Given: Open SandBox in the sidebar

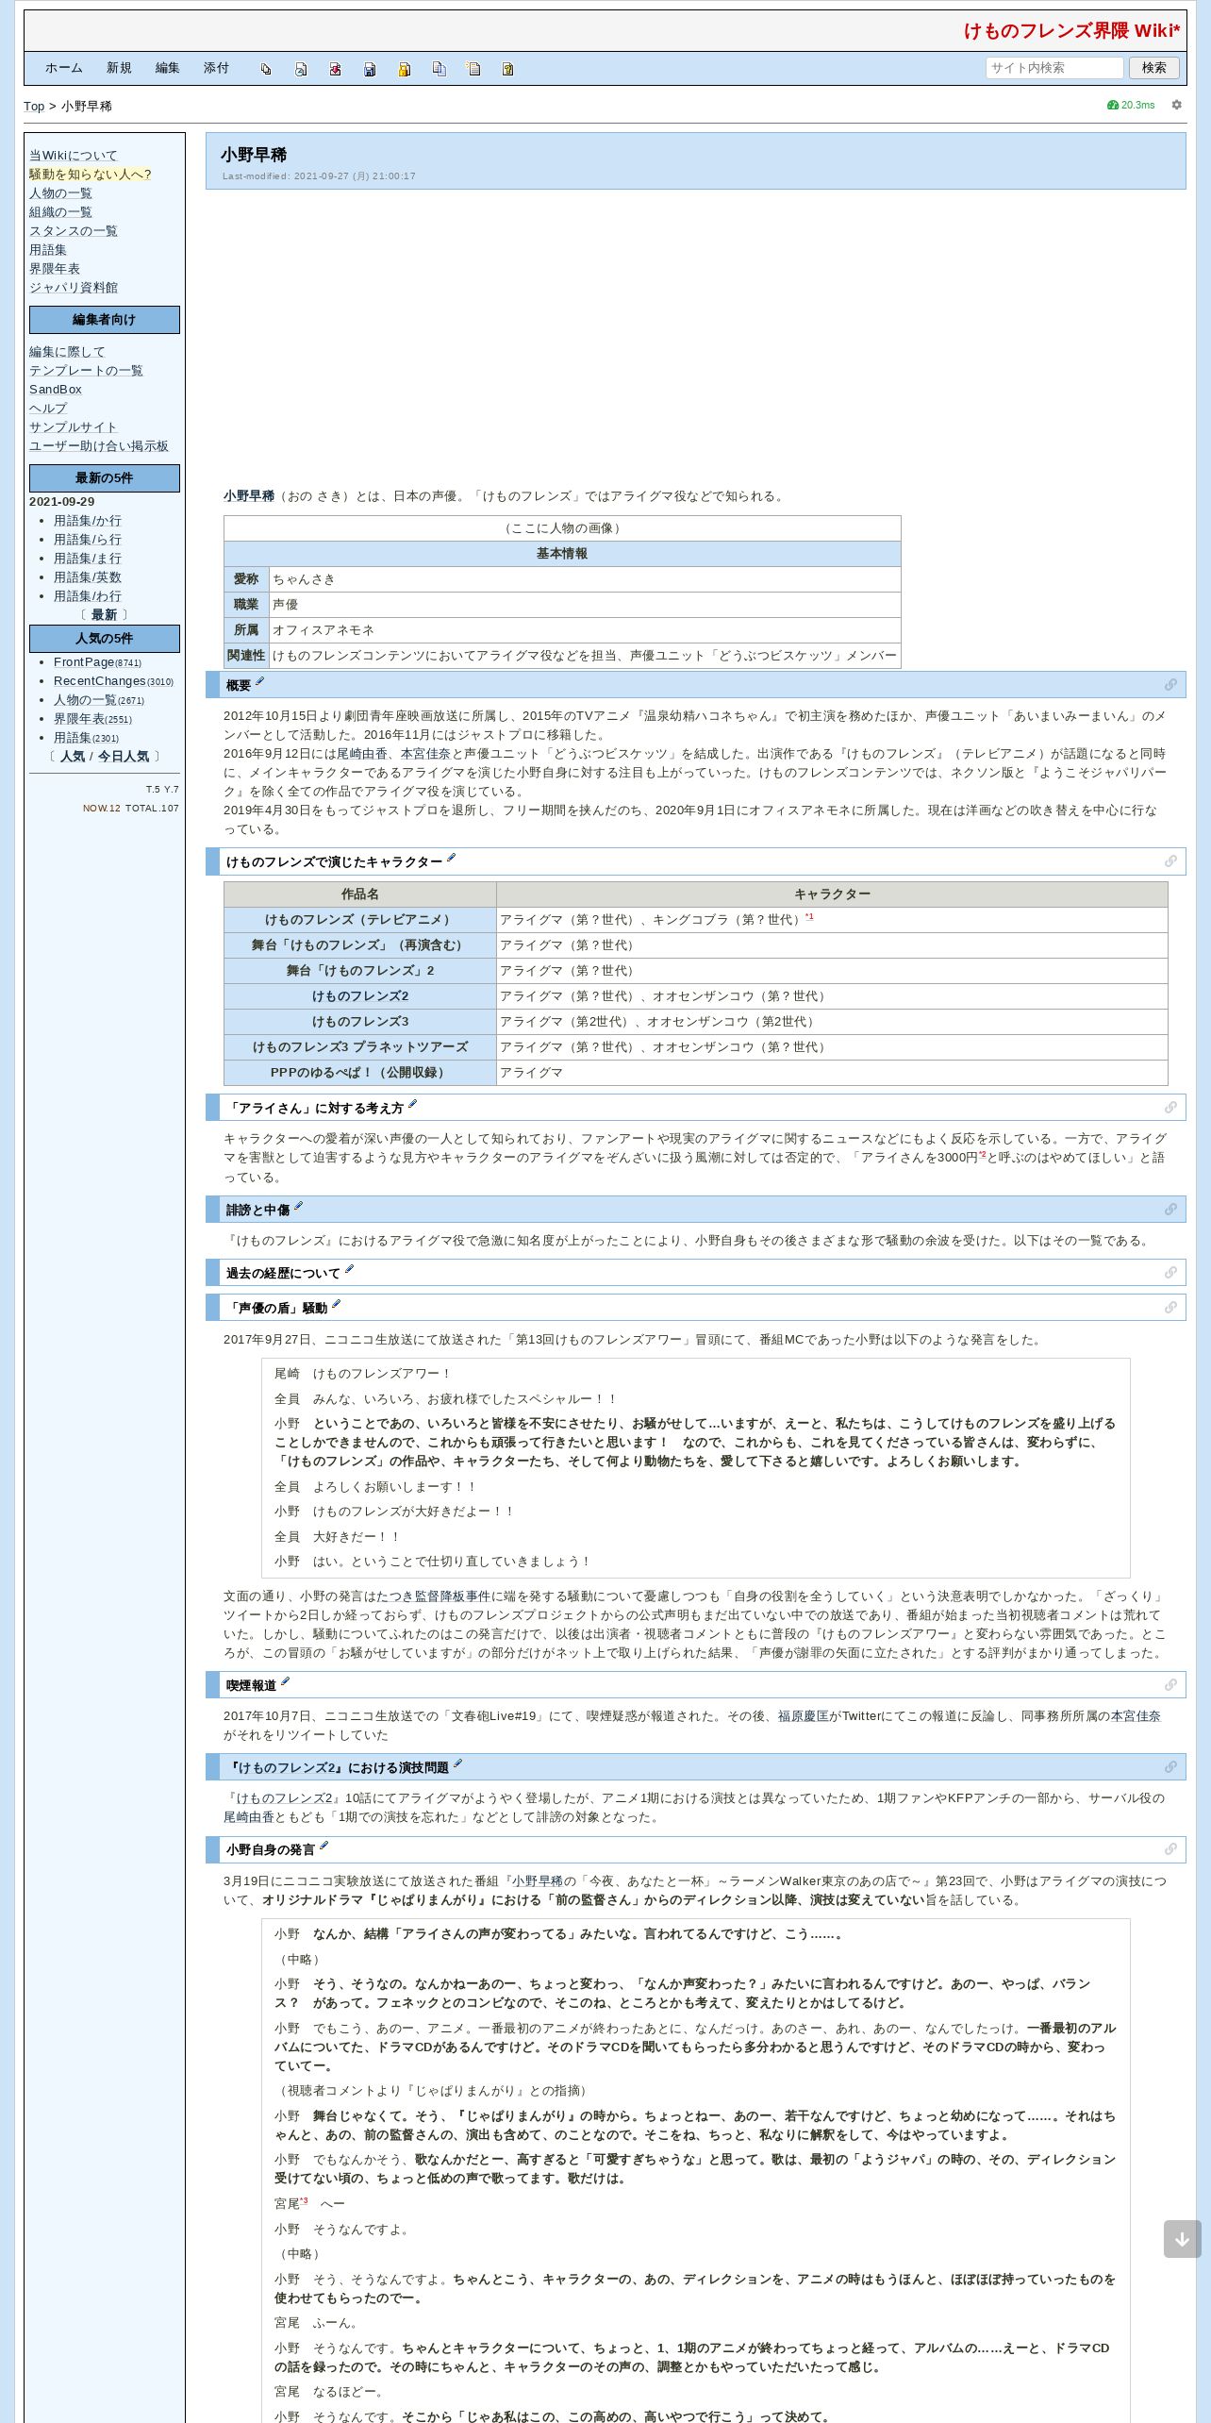Looking at the screenshot, I should pyautogui.click(x=56, y=390).
